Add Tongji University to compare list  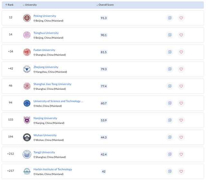coord(170,154)
